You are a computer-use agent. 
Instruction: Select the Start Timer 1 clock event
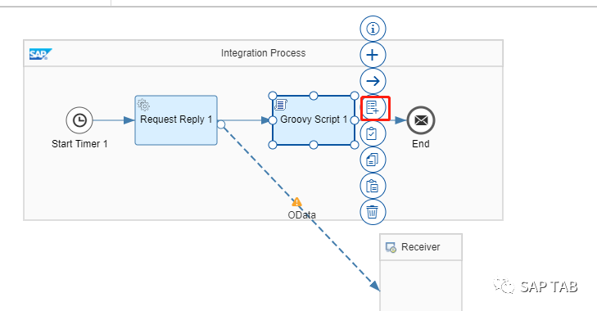(x=79, y=120)
